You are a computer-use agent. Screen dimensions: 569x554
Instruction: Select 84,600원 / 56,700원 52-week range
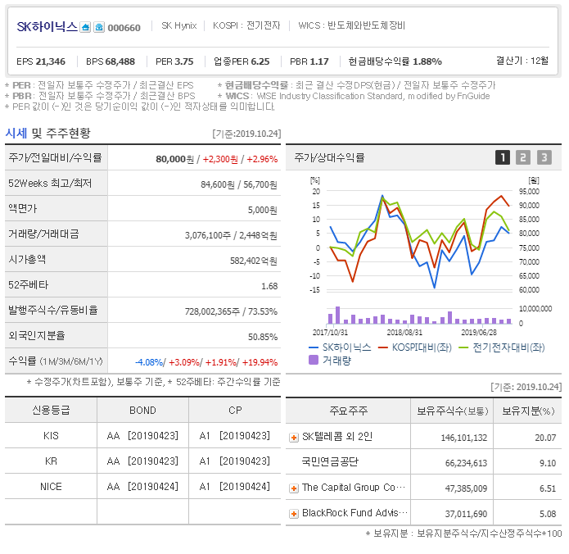pyautogui.click(x=239, y=184)
